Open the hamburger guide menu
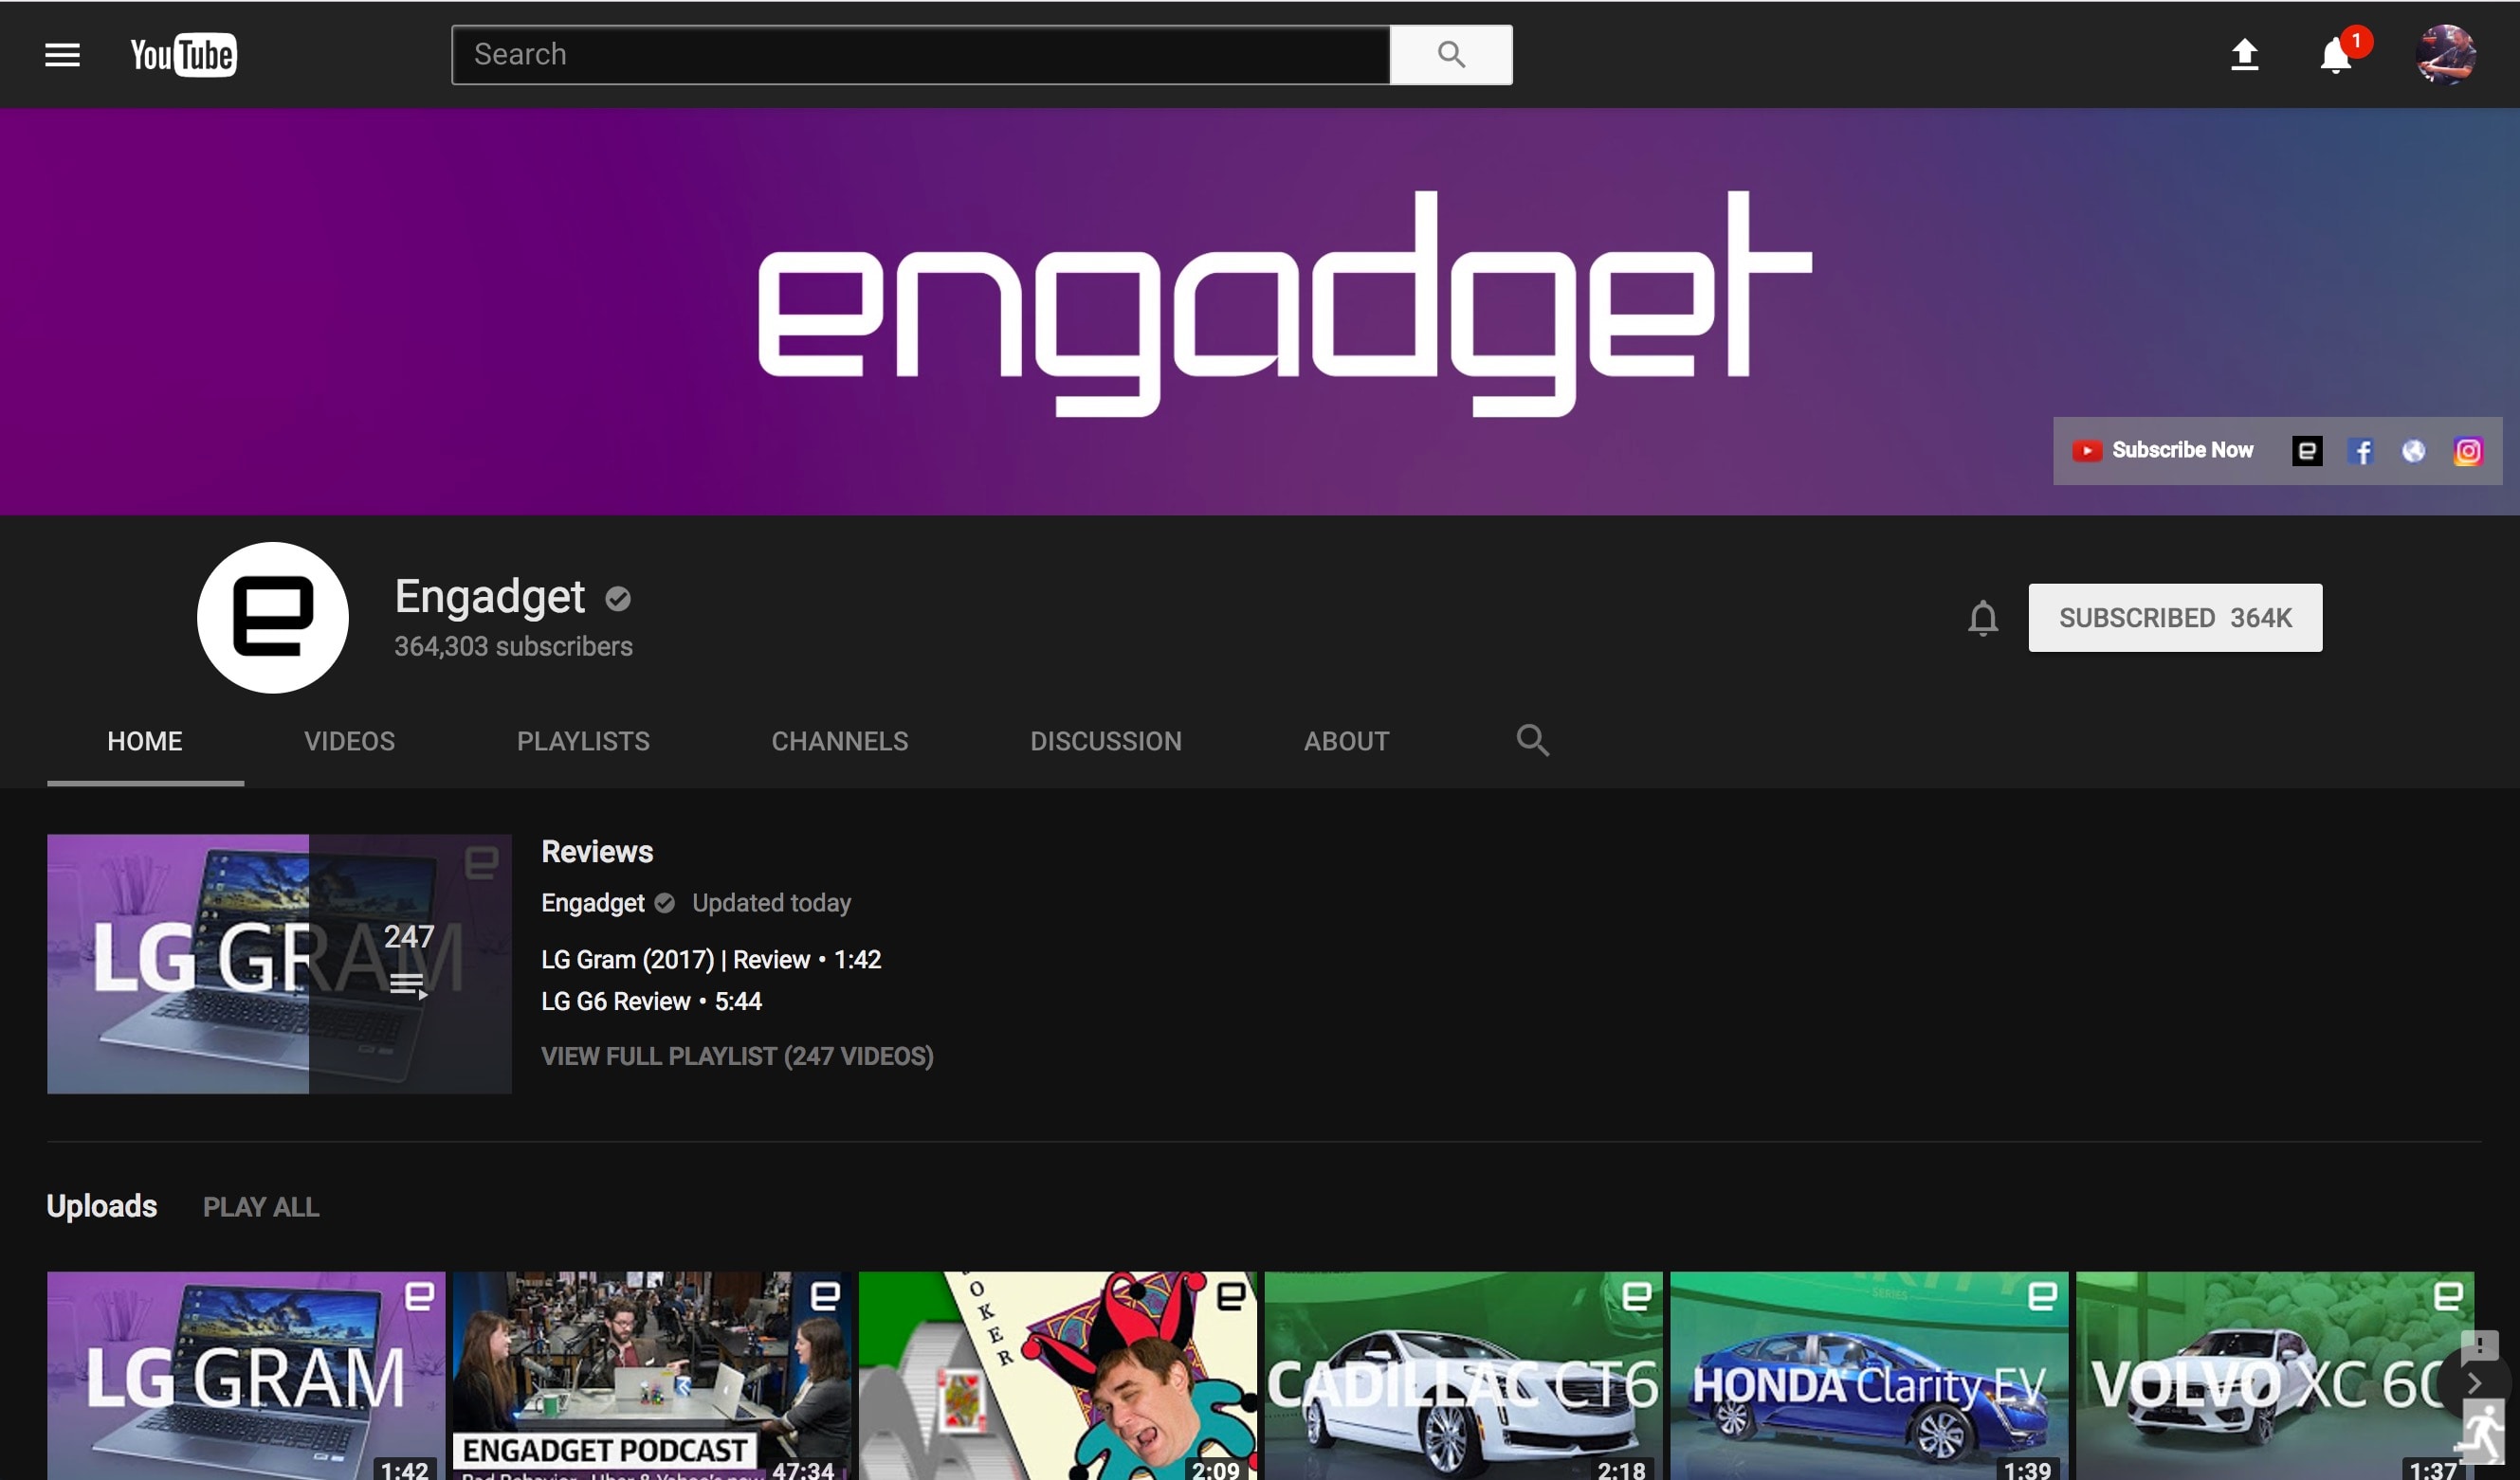The width and height of the screenshot is (2520, 1480). click(62, 55)
